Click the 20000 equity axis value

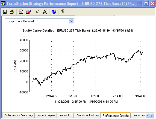pos(24,61)
